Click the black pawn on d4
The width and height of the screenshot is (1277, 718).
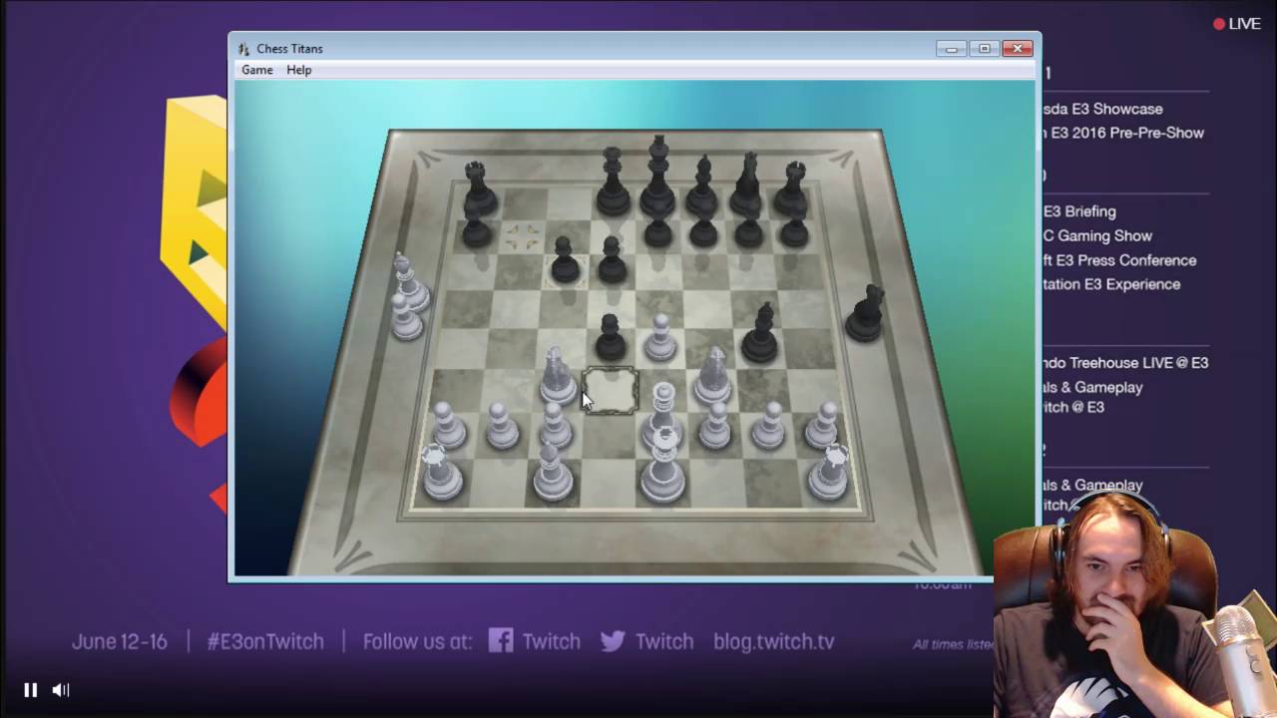pyautogui.click(x=610, y=337)
